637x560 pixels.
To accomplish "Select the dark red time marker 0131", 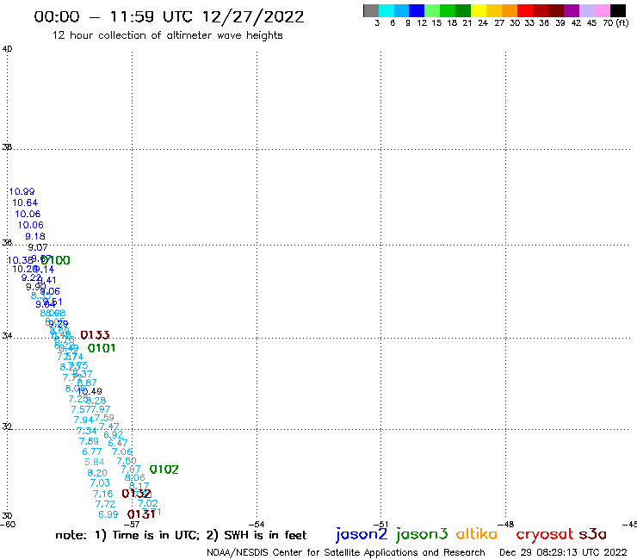I will [141, 514].
